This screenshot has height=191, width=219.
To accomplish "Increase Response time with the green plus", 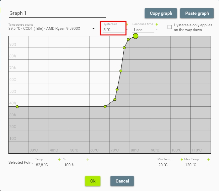I will (x=157, y=24).
